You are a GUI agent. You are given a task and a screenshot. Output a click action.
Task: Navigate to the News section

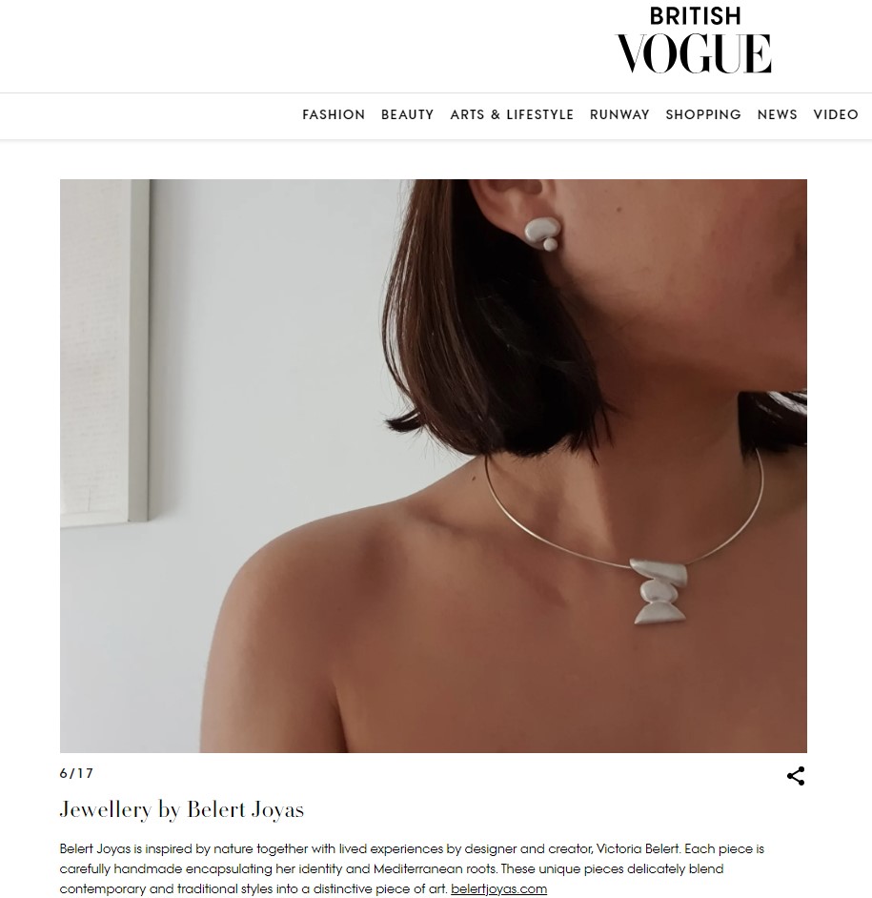click(x=777, y=114)
